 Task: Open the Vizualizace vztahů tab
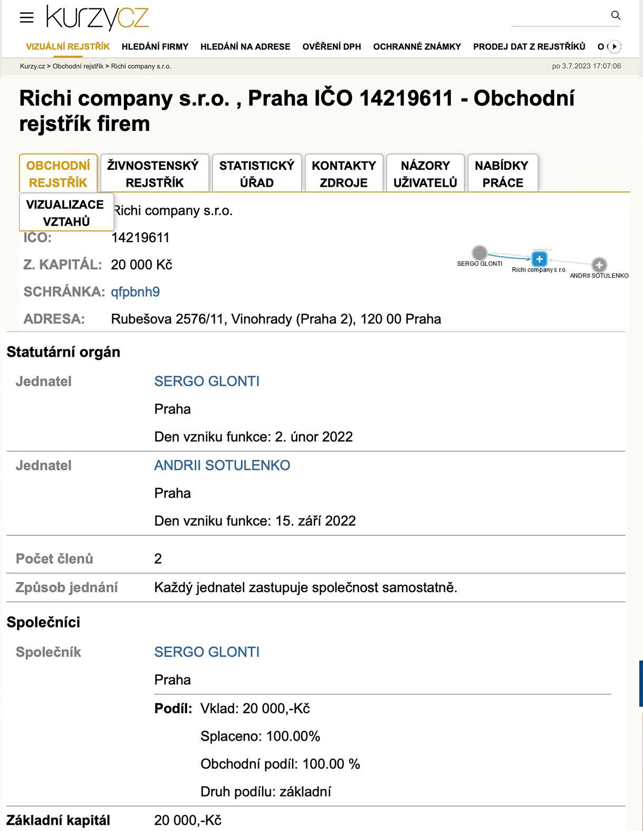point(66,213)
